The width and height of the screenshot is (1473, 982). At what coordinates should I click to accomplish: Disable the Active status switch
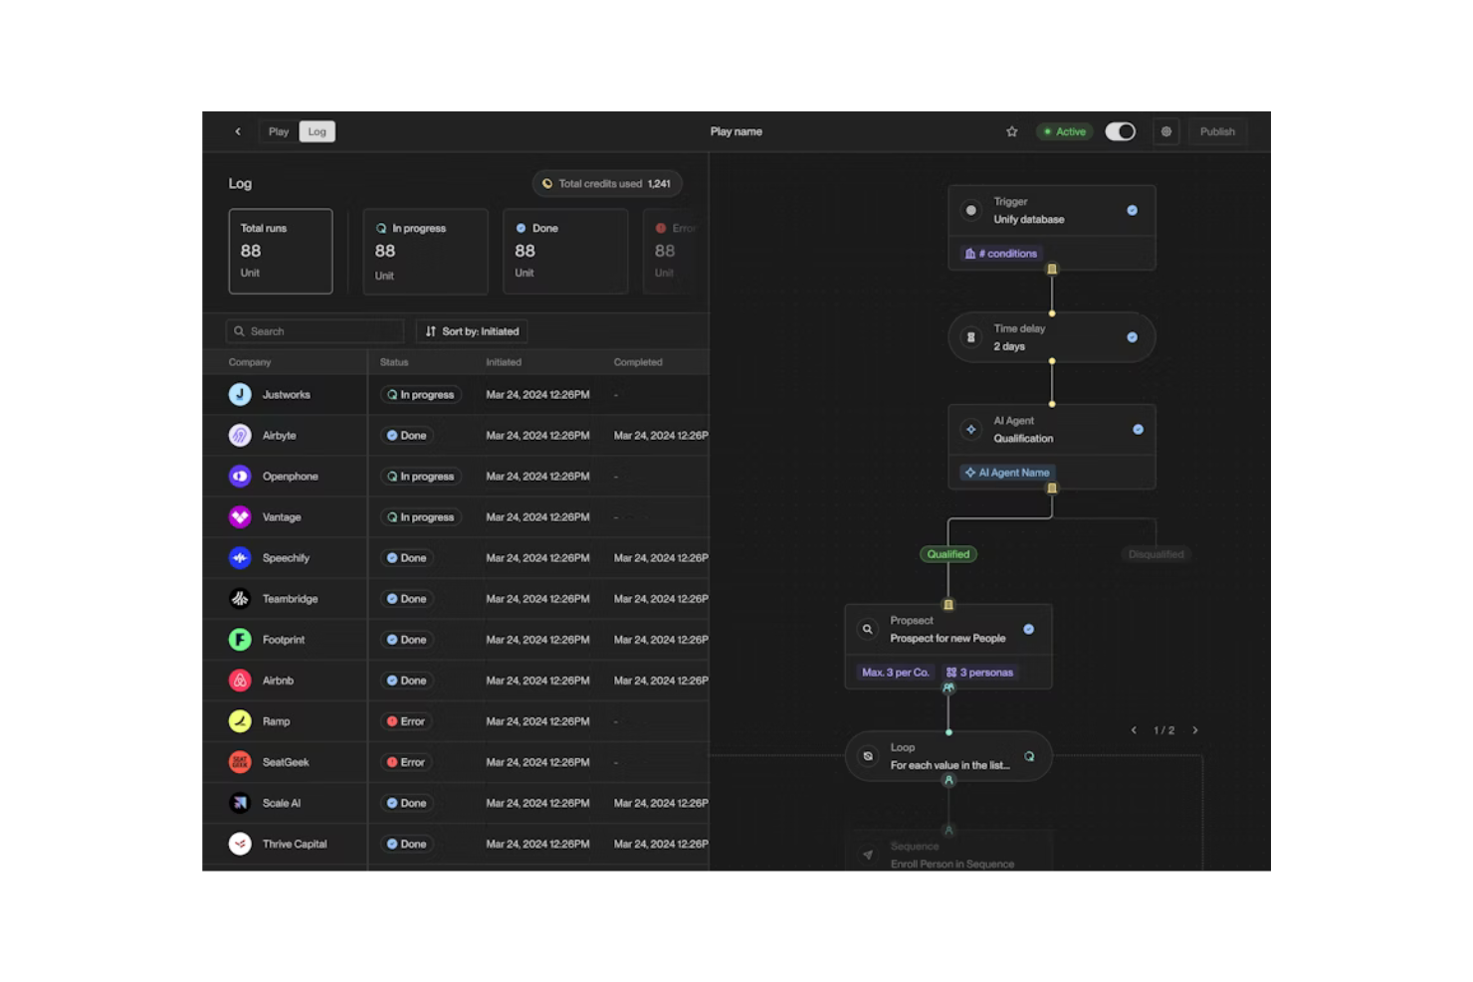click(1120, 131)
